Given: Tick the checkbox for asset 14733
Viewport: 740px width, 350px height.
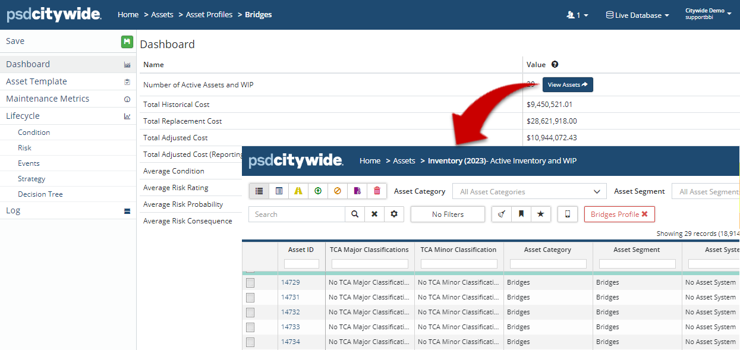Looking at the screenshot, I should (250, 327).
